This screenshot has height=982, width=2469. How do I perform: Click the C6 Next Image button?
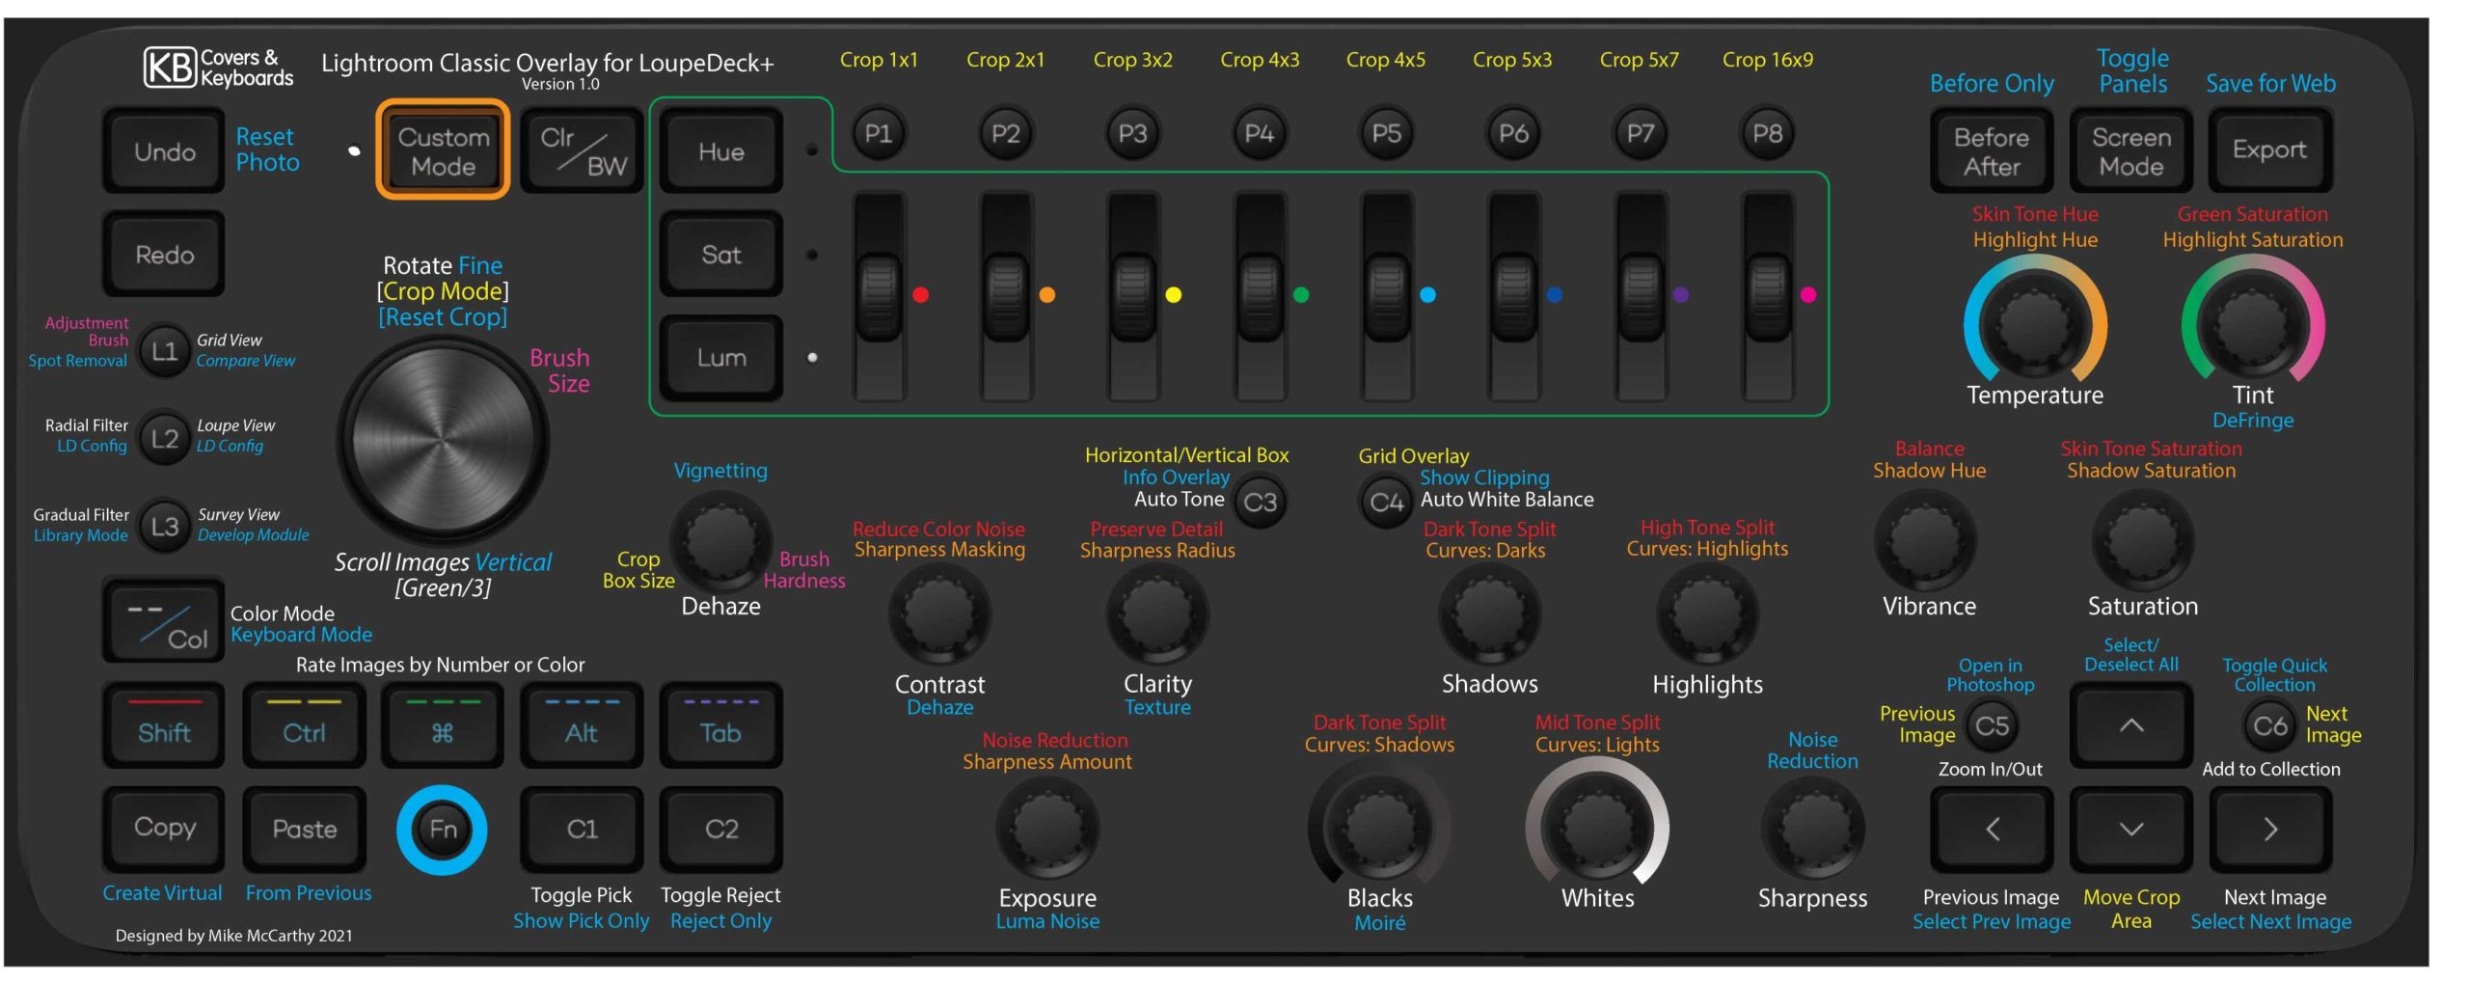[x=2269, y=724]
